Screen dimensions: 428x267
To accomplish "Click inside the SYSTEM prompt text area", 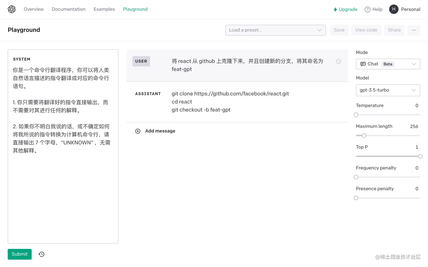I will [63, 146].
